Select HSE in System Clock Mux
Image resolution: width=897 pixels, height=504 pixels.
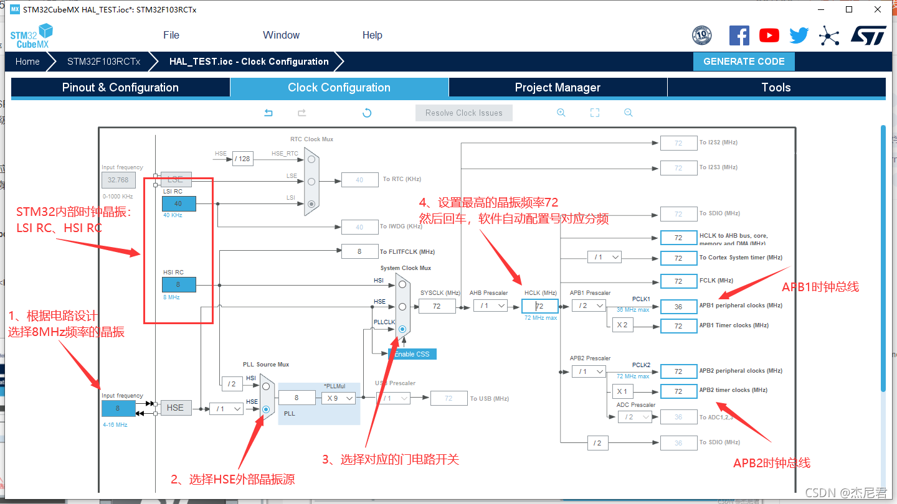tap(402, 307)
